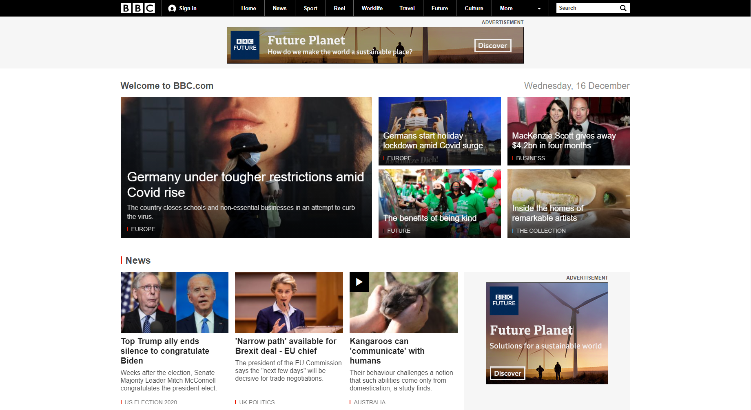Click McConnell and Biden thumbnail

click(175, 302)
